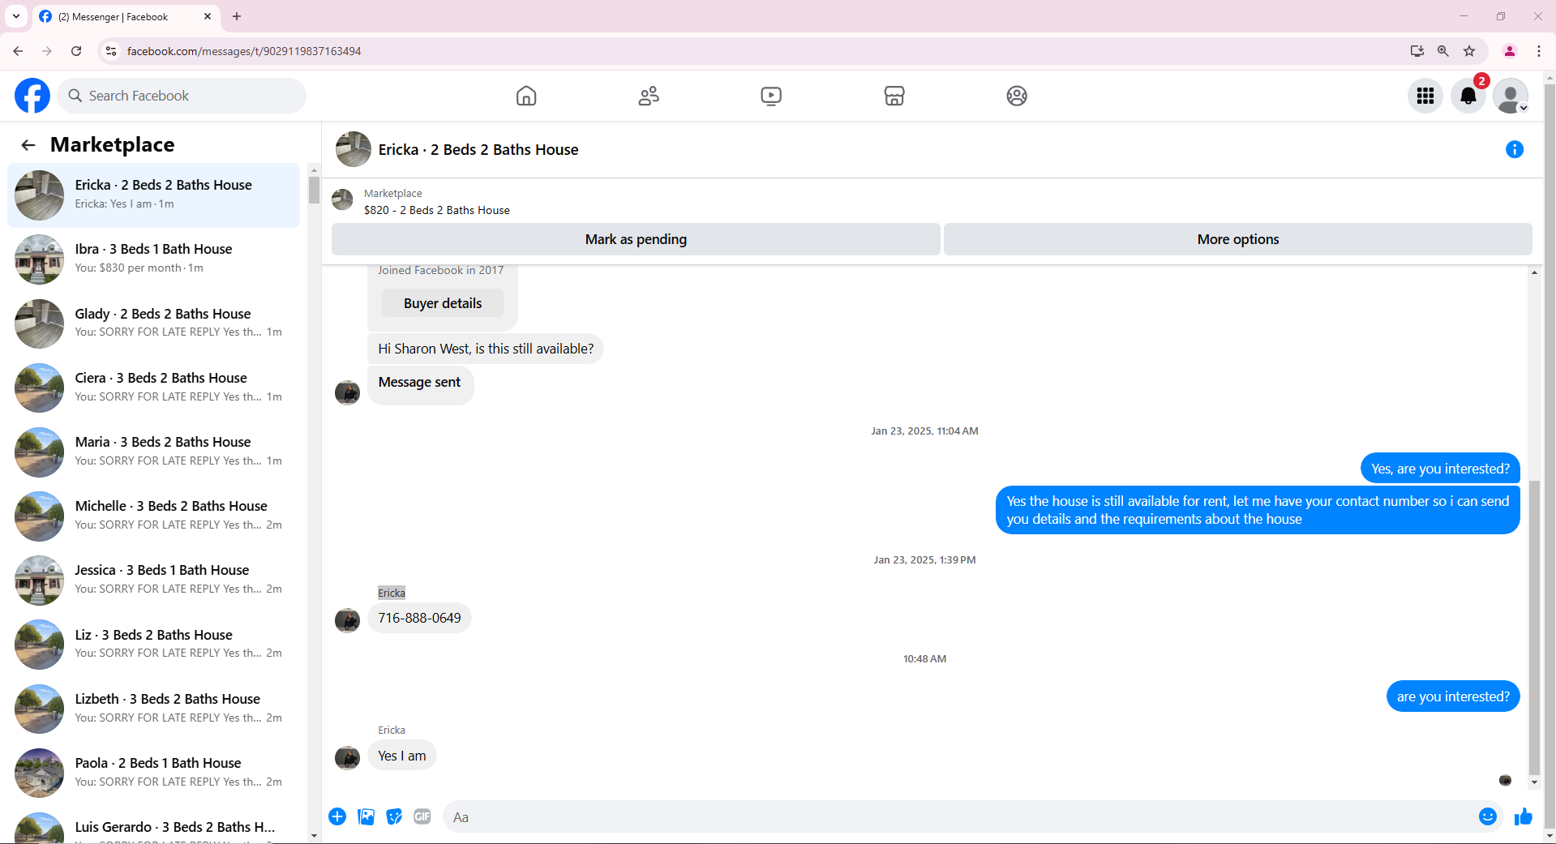Open Liz 3 Beds 2 Baths House chat

point(154,645)
